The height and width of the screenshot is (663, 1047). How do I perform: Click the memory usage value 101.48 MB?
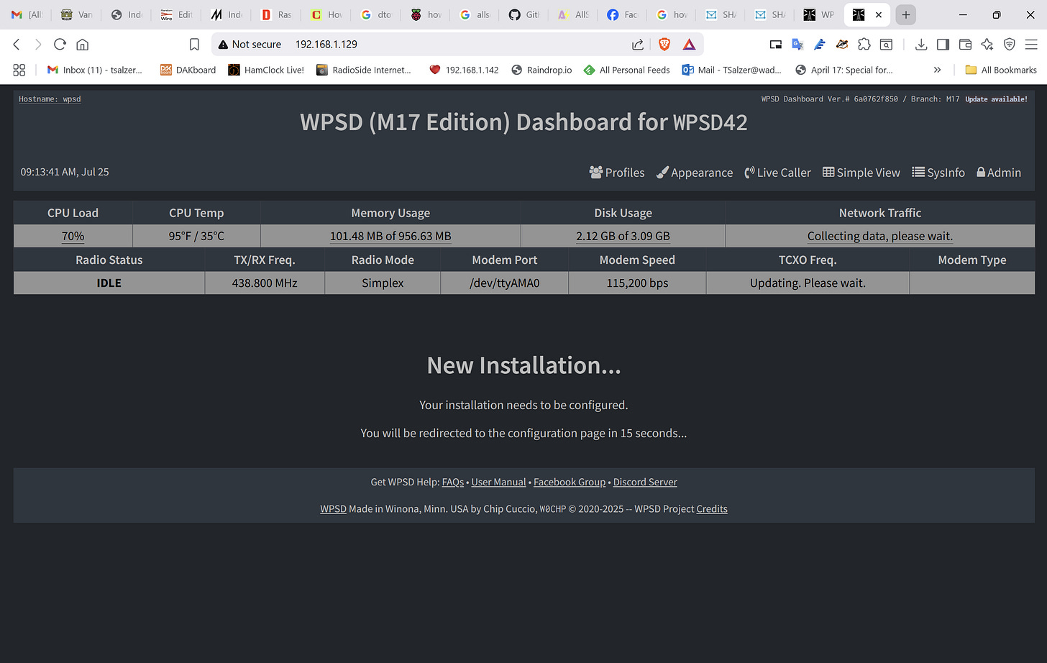390,236
